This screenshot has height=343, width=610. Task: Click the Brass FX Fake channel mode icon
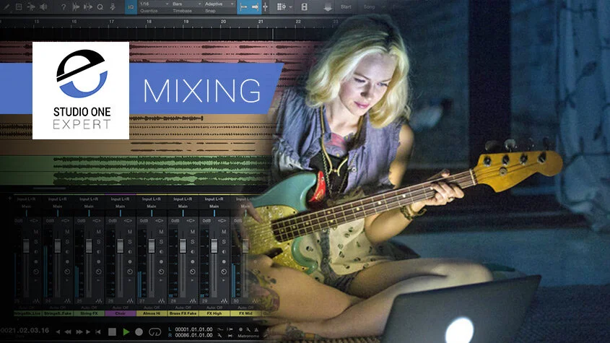(x=193, y=272)
